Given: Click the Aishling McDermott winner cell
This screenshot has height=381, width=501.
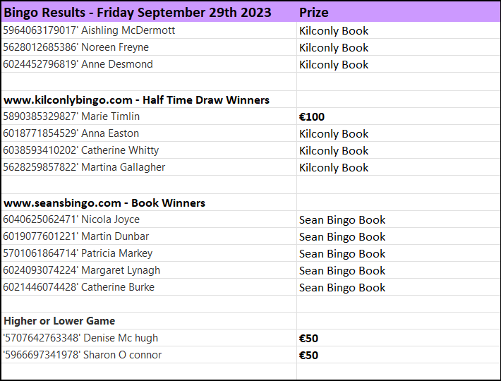Looking at the screenshot, I should click(x=149, y=30).
